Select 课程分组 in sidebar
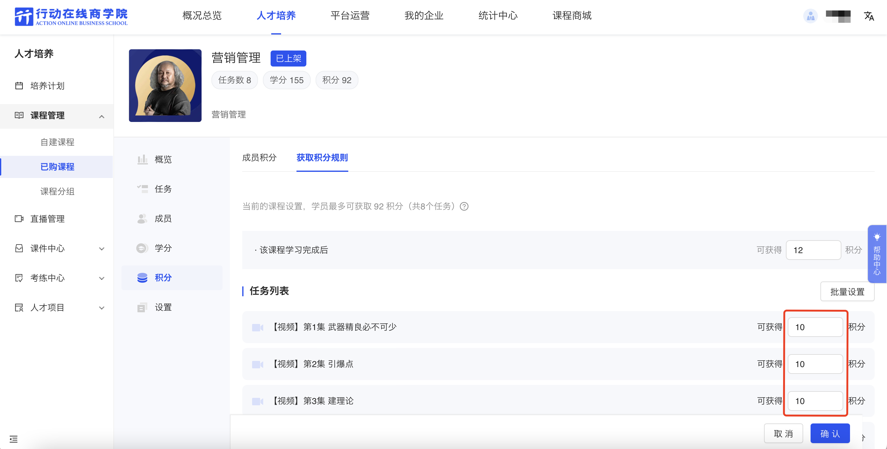 coord(57,192)
